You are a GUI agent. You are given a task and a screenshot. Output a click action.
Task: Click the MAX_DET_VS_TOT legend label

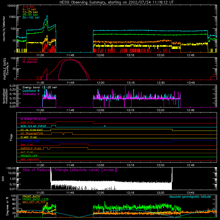coord(34,202)
